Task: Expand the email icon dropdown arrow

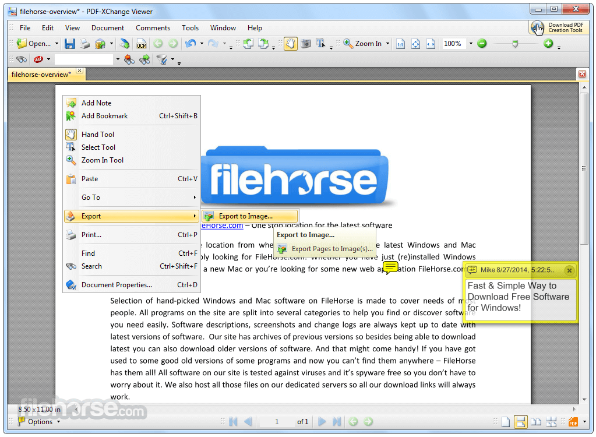Action: (x=111, y=44)
